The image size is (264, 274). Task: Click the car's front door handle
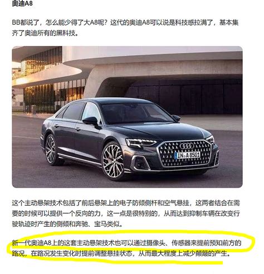coord(77,129)
